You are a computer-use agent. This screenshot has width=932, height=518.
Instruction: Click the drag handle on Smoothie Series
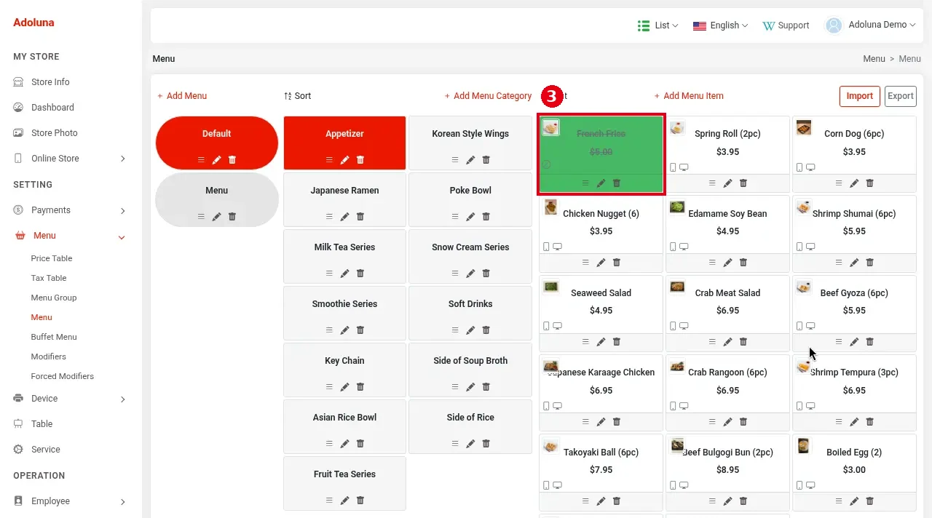click(x=329, y=330)
